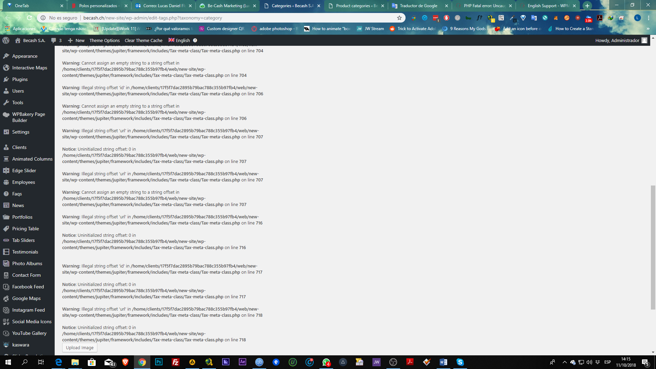Open After Effects from the taskbar
The width and height of the screenshot is (656, 369).
243,362
